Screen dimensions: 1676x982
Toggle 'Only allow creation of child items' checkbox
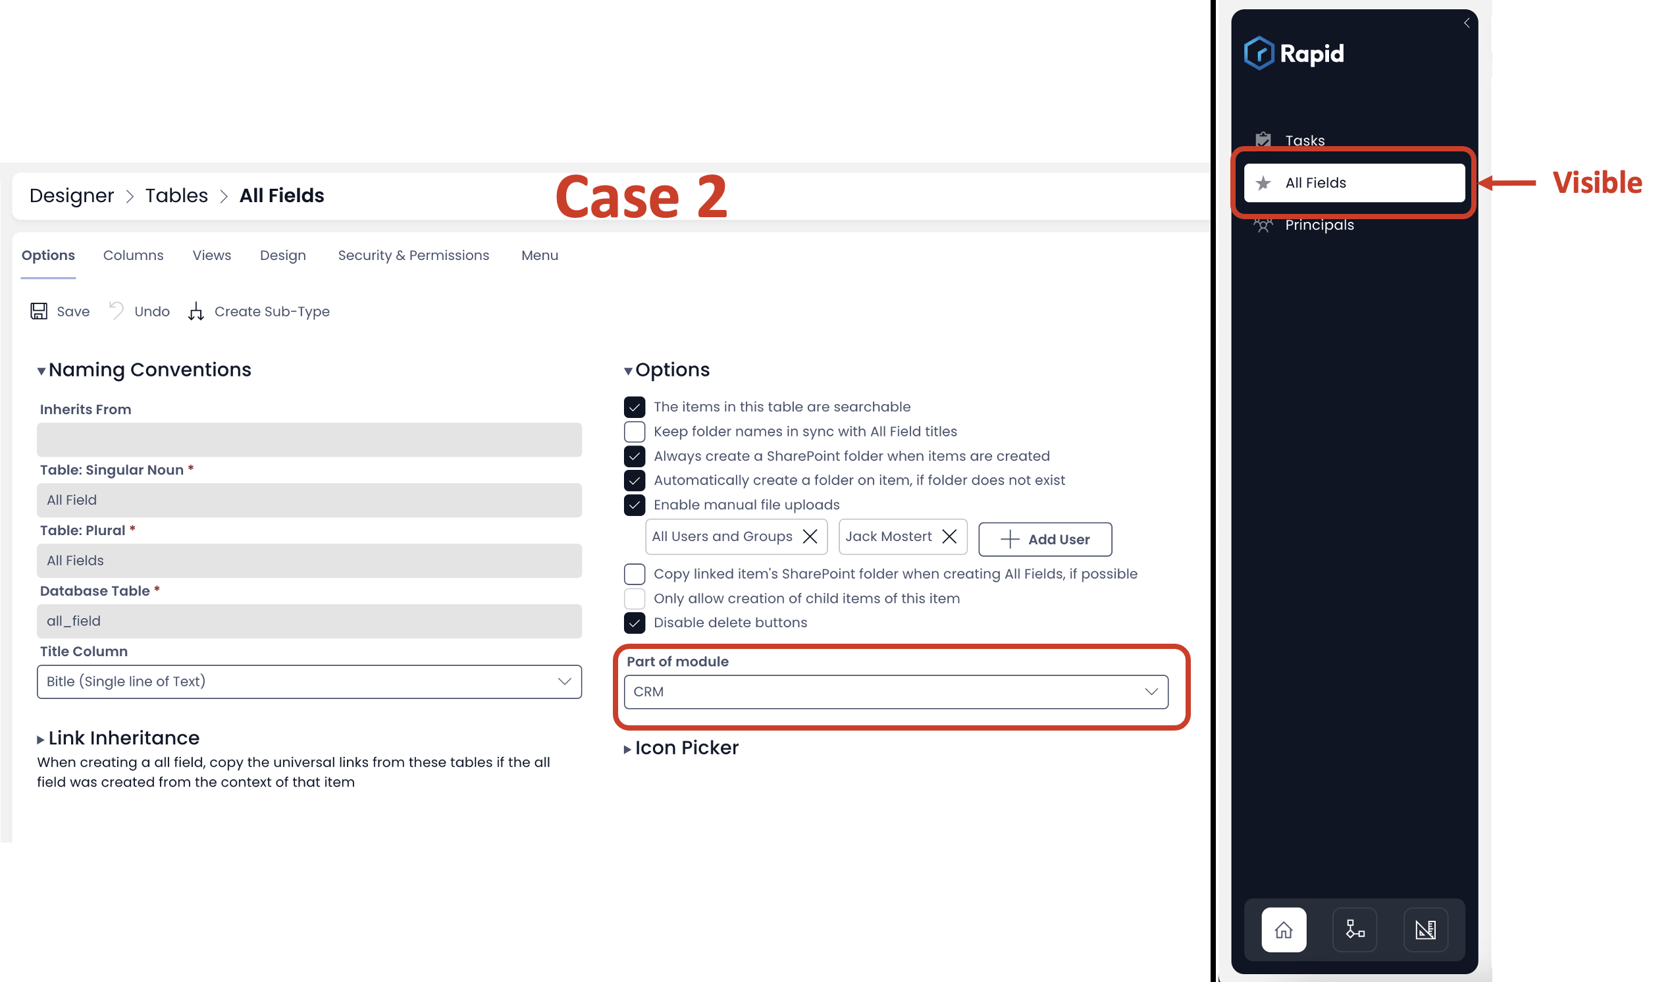(635, 598)
